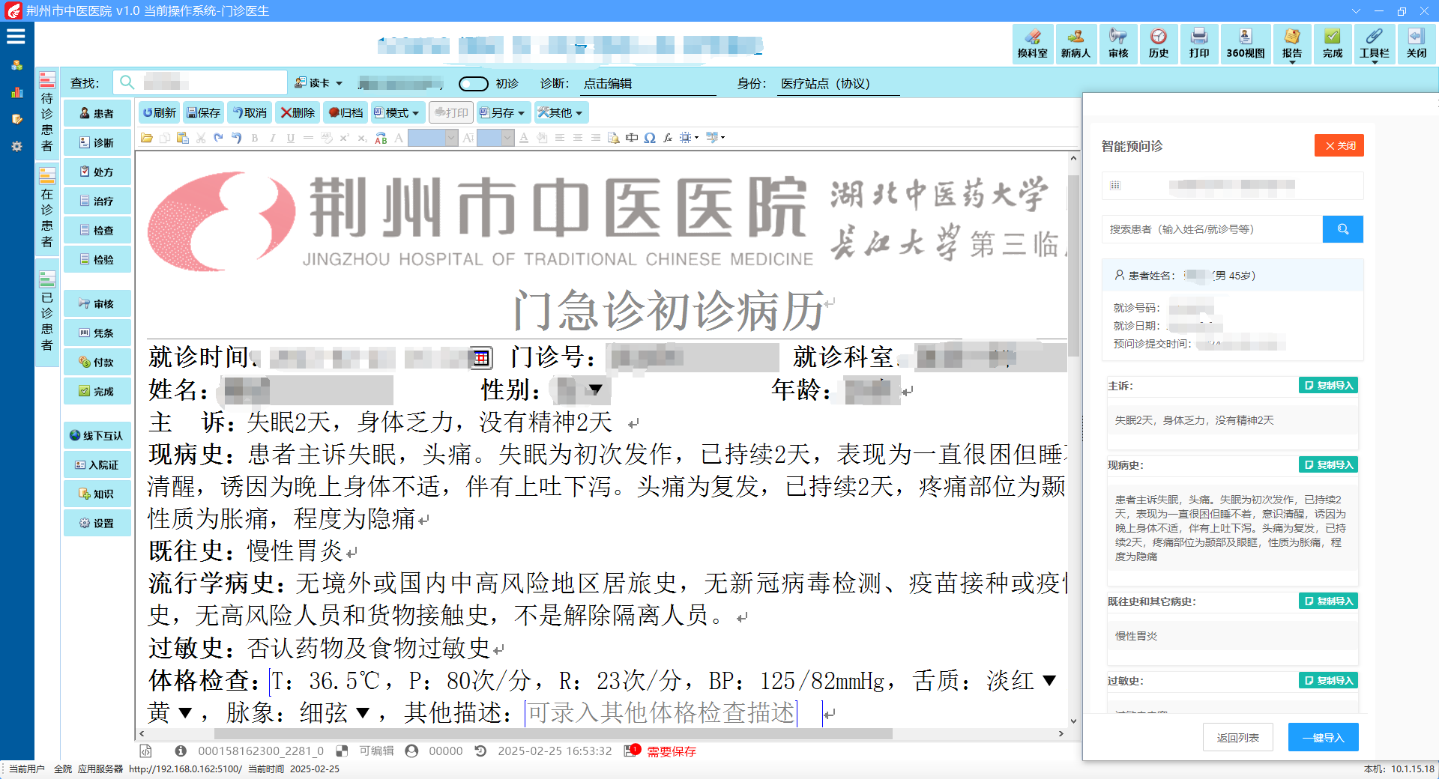Toggle the 初诊 switch
The width and height of the screenshot is (1439, 779).
(x=474, y=84)
